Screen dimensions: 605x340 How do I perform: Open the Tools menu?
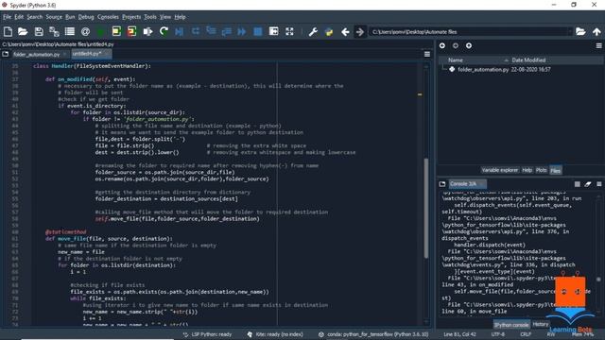149,17
